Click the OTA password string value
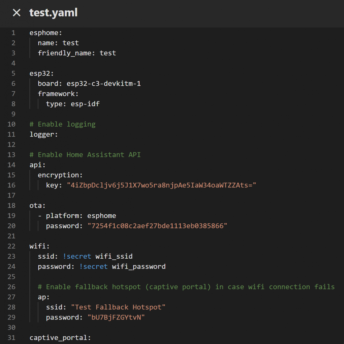The image size is (344, 344). 157,226
